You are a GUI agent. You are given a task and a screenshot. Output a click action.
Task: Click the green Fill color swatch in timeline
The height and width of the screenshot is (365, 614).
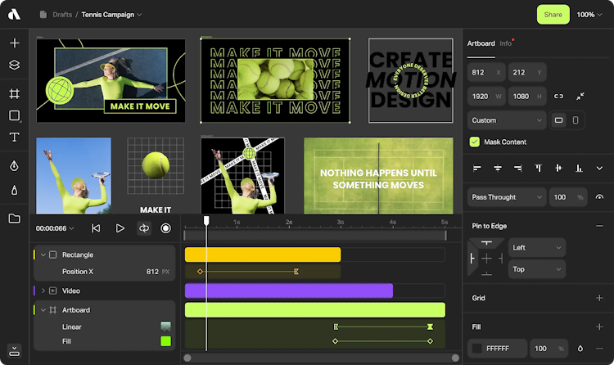pyautogui.click(x=165, y=341)
